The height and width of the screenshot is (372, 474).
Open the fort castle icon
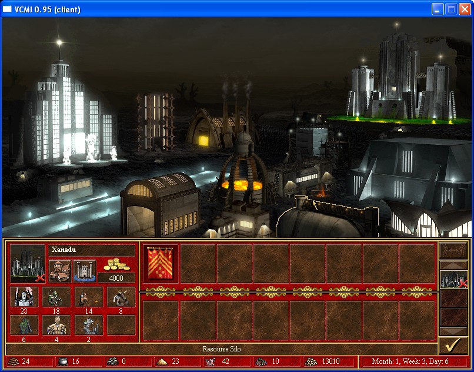[x=85, y=271]
